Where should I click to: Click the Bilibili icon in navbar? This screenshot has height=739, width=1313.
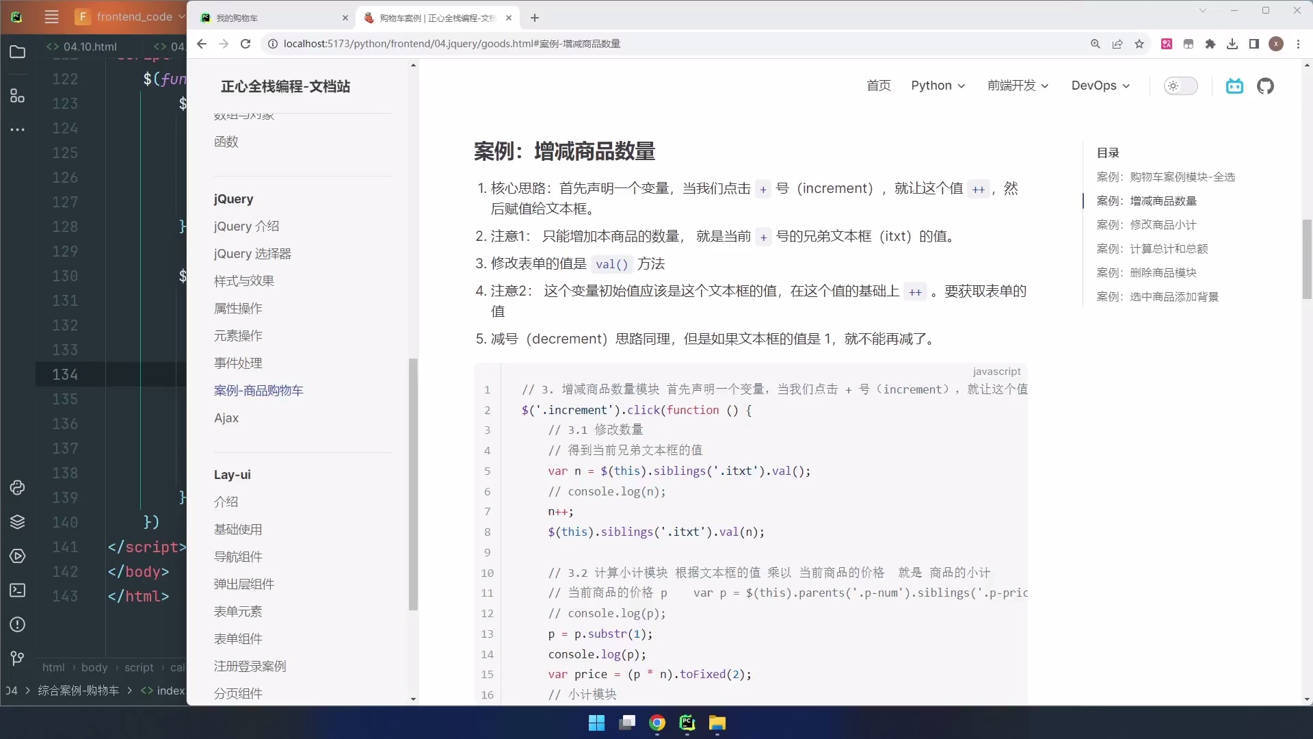tap(1234, 86)
